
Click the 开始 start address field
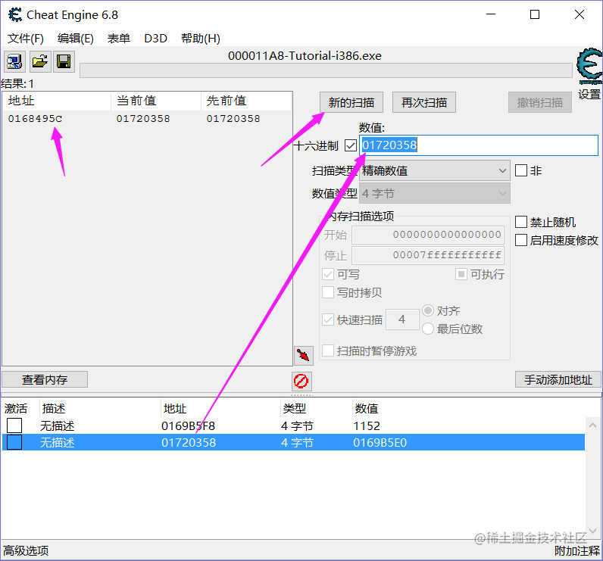click(x=428, y=235)
